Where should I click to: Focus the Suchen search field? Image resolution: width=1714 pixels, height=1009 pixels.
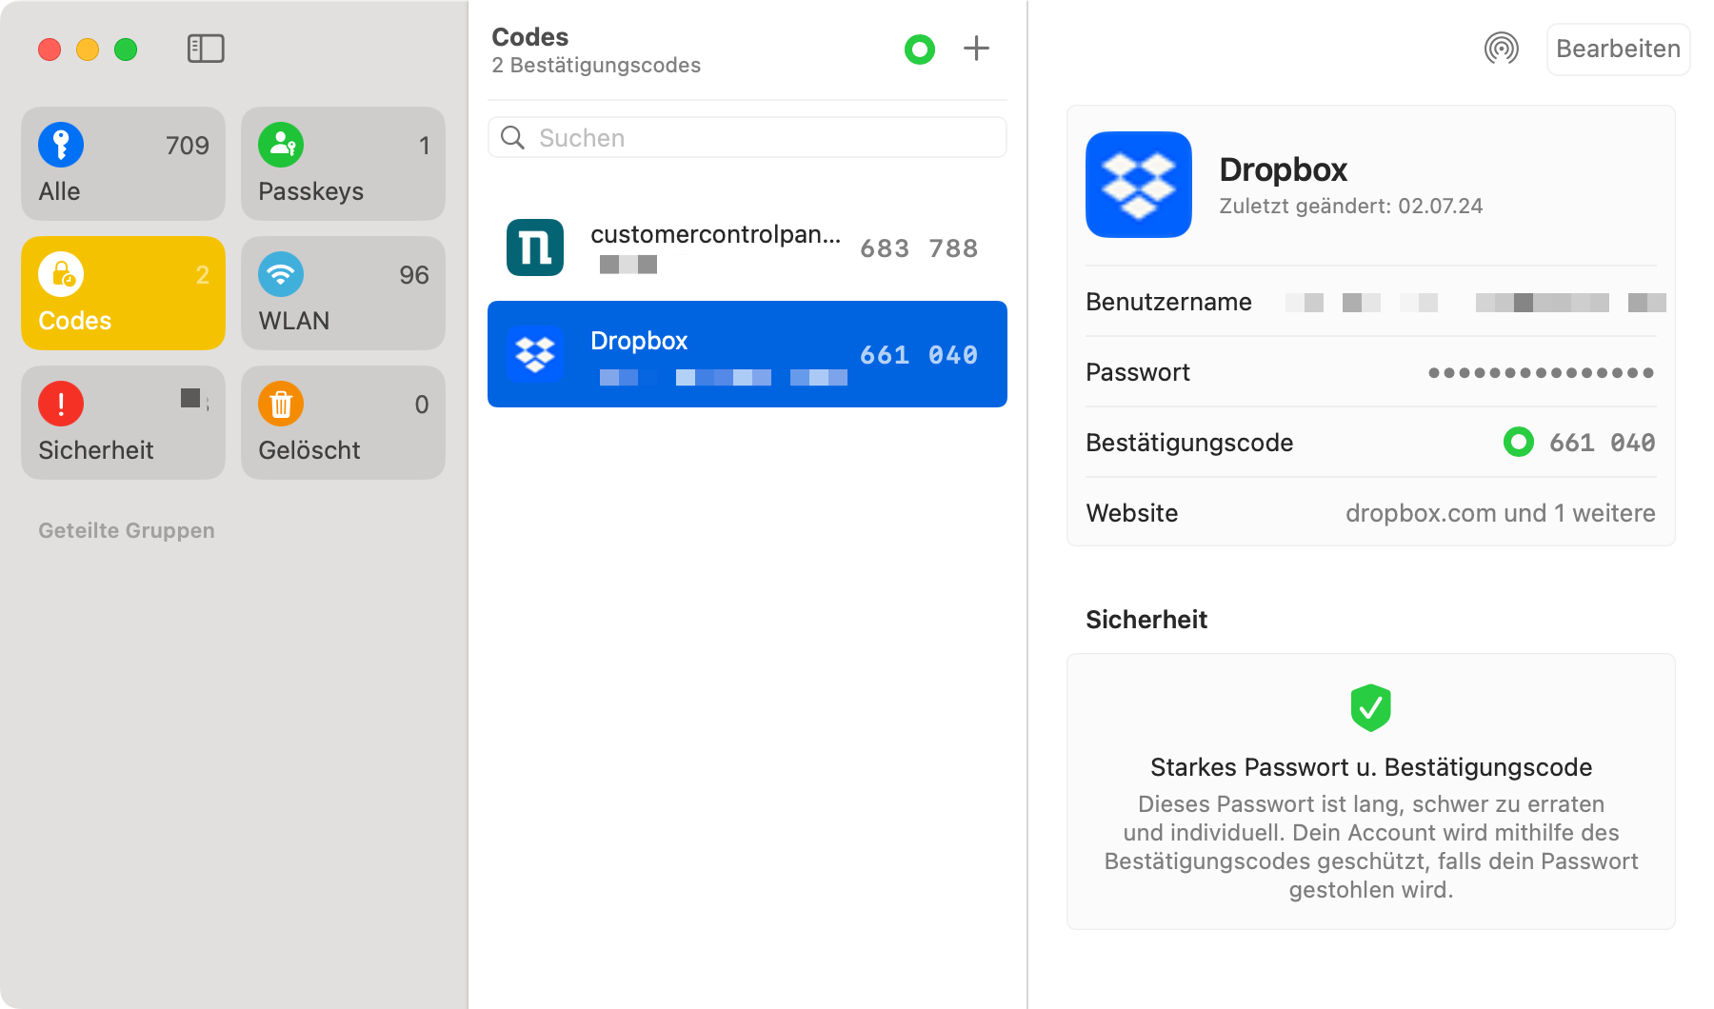(x=747, y=138)
